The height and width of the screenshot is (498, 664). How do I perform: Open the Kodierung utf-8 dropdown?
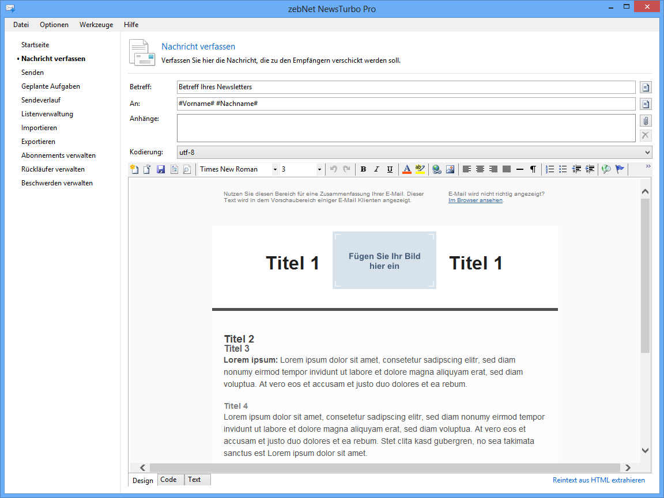[414, 153]
